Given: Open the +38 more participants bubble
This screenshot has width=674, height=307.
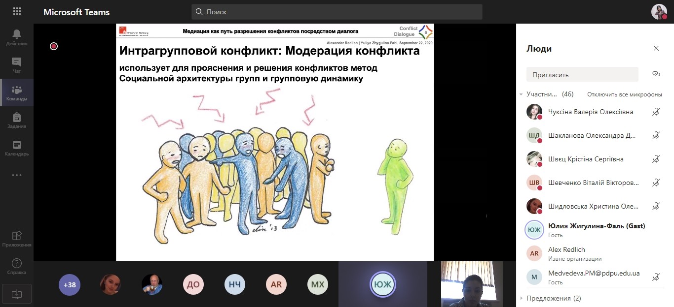Looking at the screenshot, I should [70, 284].
